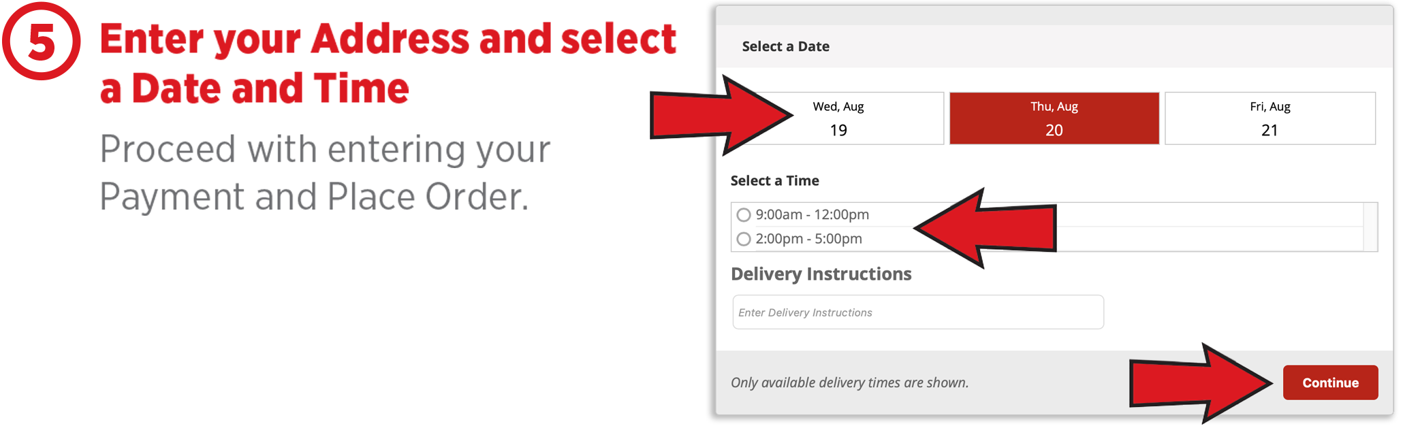Choose the highlighted Thu, Aug 20 date
Screen dimensions: 1403x426
click(x=1054, y=118)
